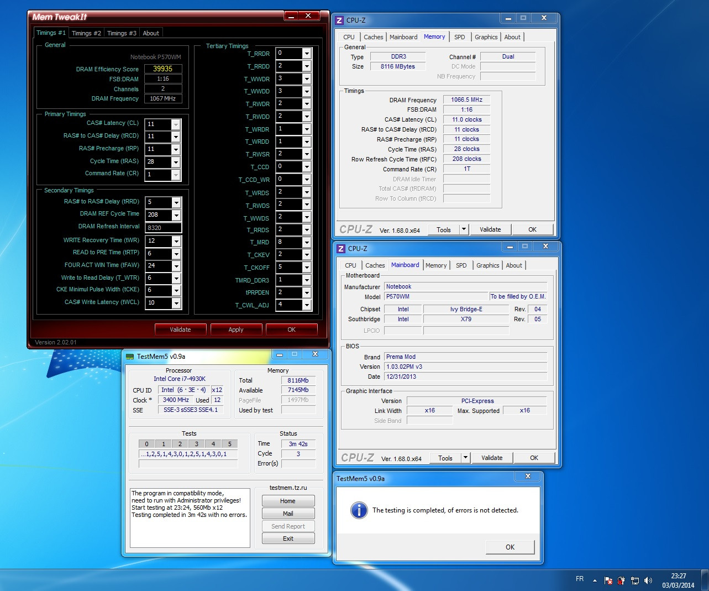Viewport: 709px width, 591px height.
Task: Click Validate in CPU-Z Mainboard window
Action: point(492,458)
